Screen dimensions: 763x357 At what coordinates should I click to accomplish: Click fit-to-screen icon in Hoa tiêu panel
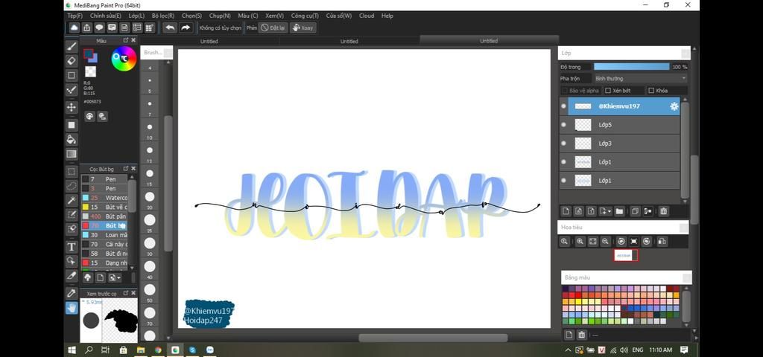(592, 242)
